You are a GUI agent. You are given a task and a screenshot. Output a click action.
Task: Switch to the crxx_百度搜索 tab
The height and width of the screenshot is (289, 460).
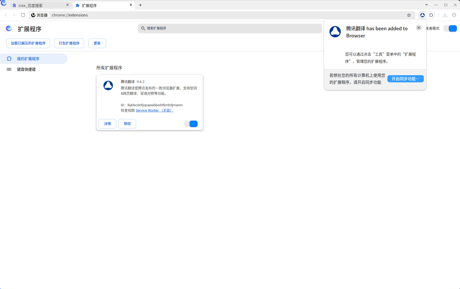(x=41, y=5)
